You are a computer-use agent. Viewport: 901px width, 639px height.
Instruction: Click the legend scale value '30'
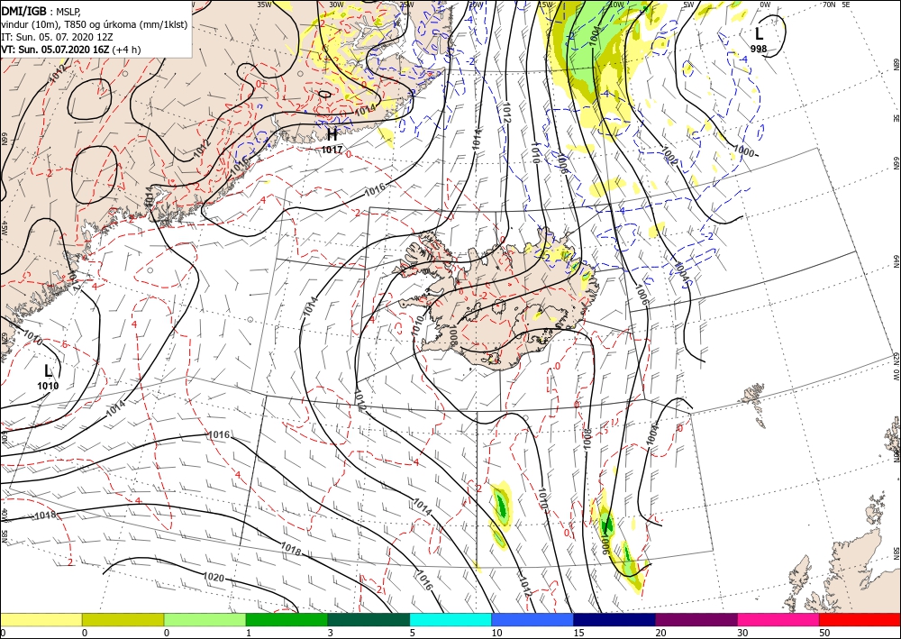pyautogui.click(x=742, y=633)
